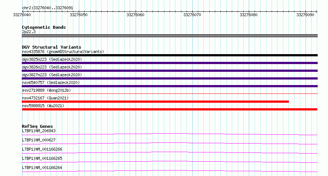Image resolution: width=328 pixels, height=176 pixels.
Task: Click dgv3825n223 Sedlazeck2020 variant label
Action: (52, 59)
